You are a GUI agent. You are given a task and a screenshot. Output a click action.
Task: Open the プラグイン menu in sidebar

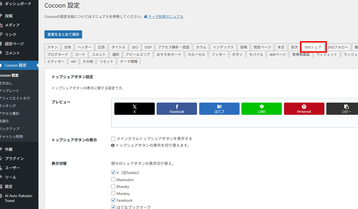click(14, 159)
